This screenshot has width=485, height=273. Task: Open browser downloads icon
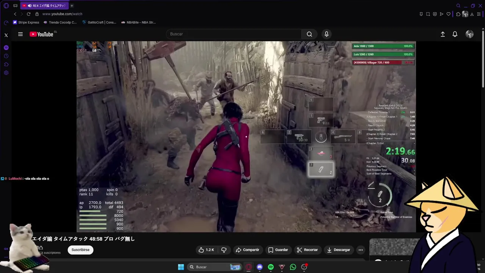point(472,14)
